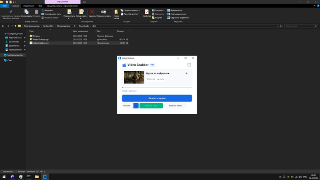Click the video thumbnail preview in Video Grabber
The width and height of the screenshot is (320, 180).
(x=134, y=77)
